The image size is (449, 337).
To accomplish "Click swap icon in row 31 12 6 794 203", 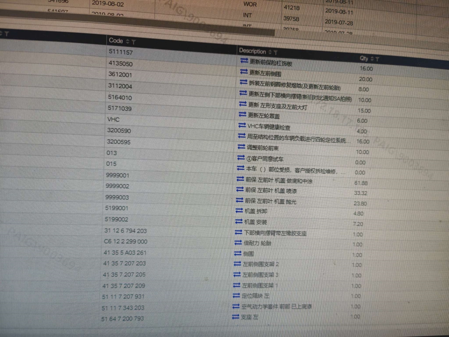I will (x=239, y=232).
